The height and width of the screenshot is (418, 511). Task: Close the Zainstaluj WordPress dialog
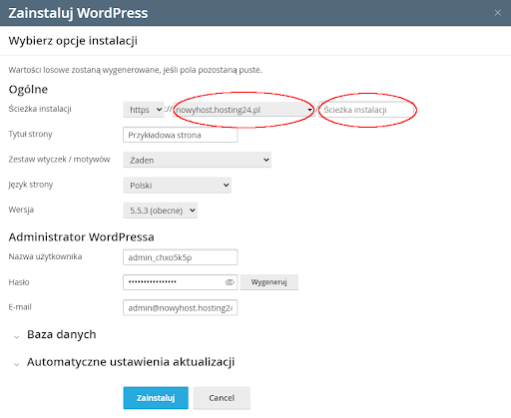coord(497,13)
